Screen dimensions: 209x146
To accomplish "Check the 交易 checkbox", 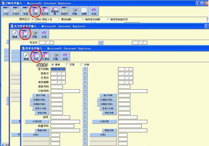I will click(67, 65).
